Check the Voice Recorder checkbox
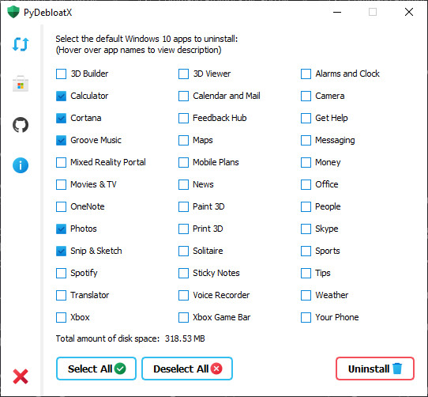428x397 pixels. [183, 295]
